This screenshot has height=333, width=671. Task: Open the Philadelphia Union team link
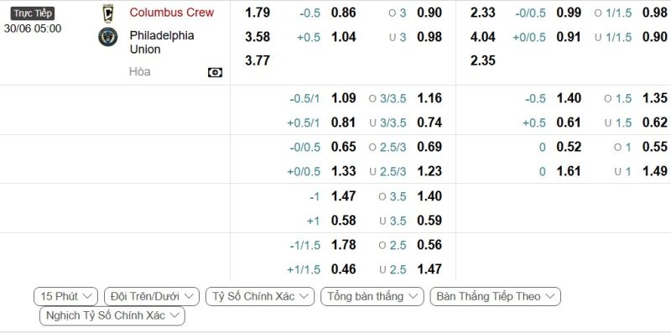pyautogui.click(x=162, y=43)
